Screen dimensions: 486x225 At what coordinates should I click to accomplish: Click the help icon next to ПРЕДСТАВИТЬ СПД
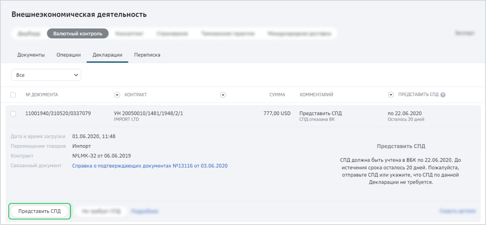click(443, 95)
